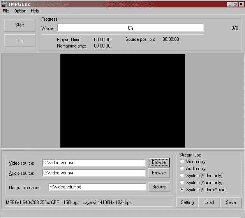Click the black video preview area
Screen dimensions: 245x218
click(123, 101)
